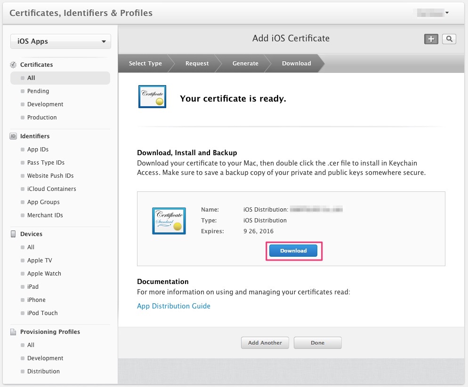This screenshot has height=387, width=468.
Task: Click the Type value iOS Distribution
Action: point(265,221)
